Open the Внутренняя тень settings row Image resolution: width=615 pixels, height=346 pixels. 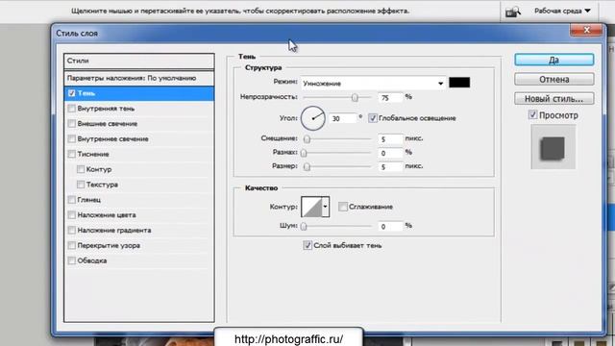pos(139,109)
